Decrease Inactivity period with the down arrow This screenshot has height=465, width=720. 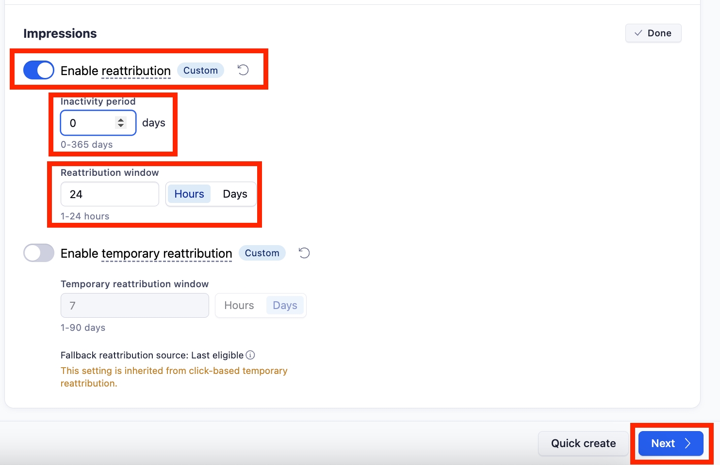coord(121,126)
